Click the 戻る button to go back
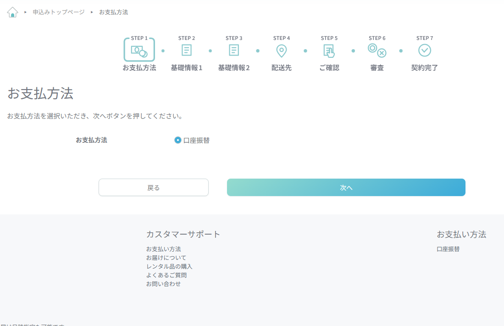The width and height of the screenshot is (504, 326). pos(153,187)
